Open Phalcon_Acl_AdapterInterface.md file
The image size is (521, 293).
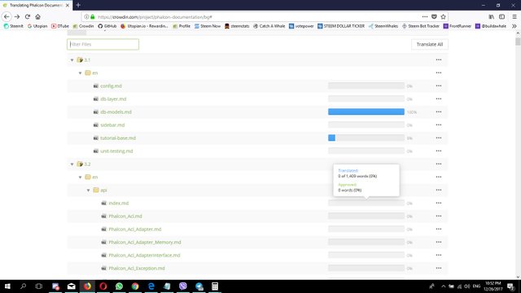(x=144, y=255)
